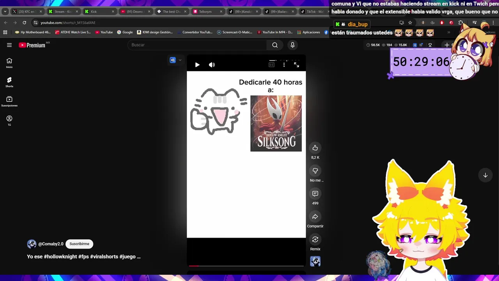Open the Chrome extensions puzzle icon
This screenshot has height=281, width=499.
(460, 23)
